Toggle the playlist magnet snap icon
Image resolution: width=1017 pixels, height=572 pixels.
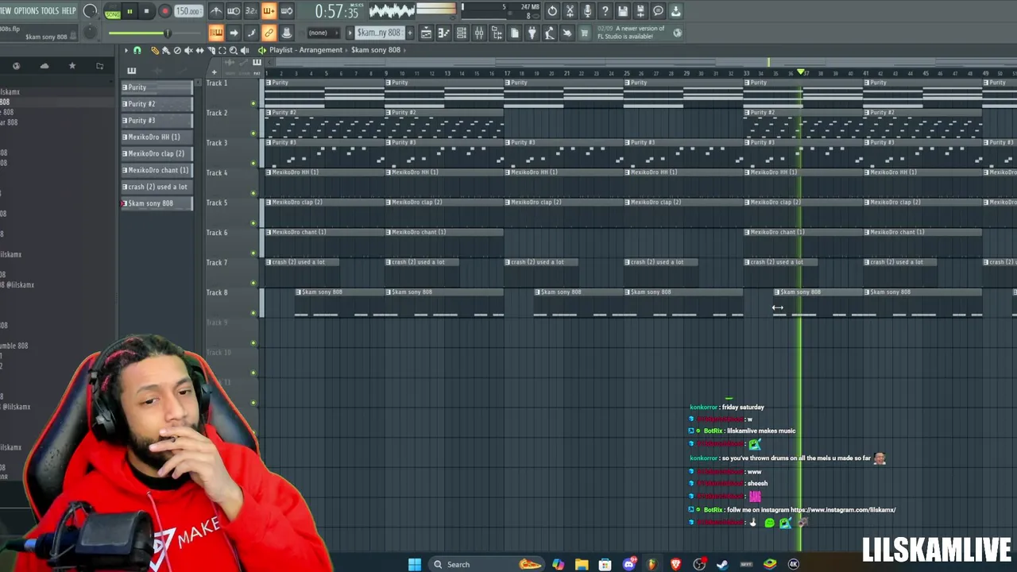[x=137, y=50]
